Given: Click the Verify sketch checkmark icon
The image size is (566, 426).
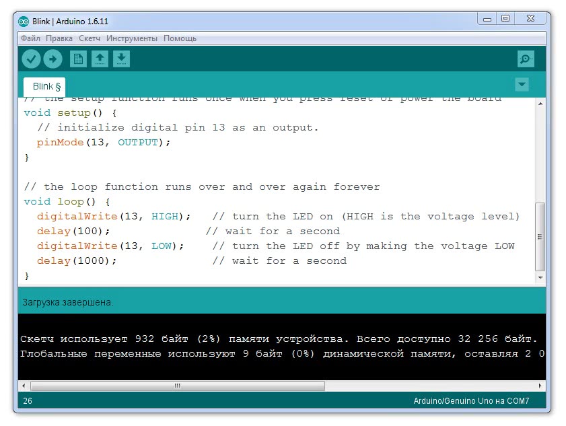Looking at the screenshot, I should click(31, 59).
